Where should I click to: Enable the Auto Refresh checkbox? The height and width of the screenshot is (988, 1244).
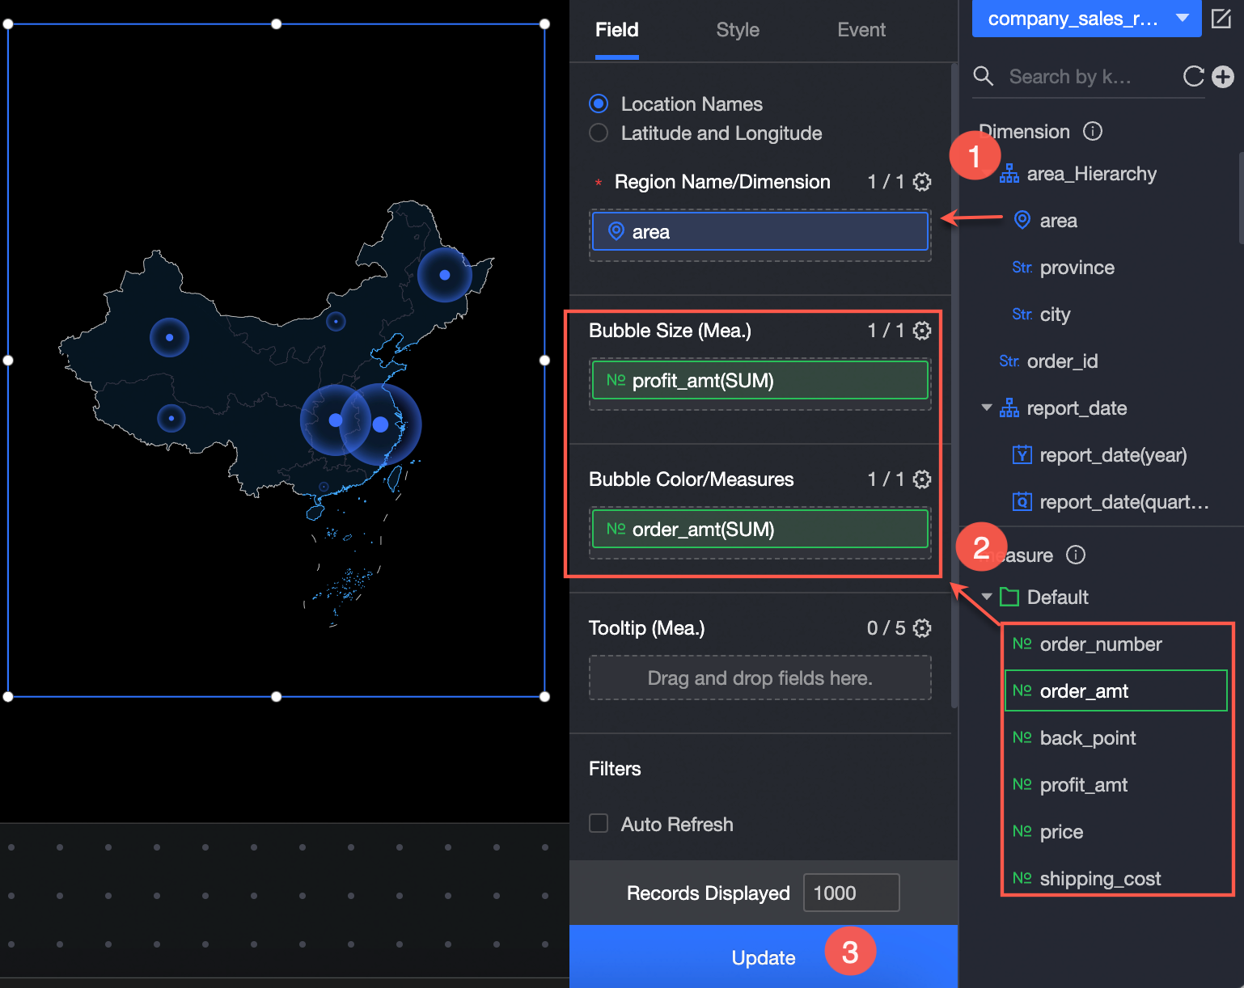coord(599,823)
